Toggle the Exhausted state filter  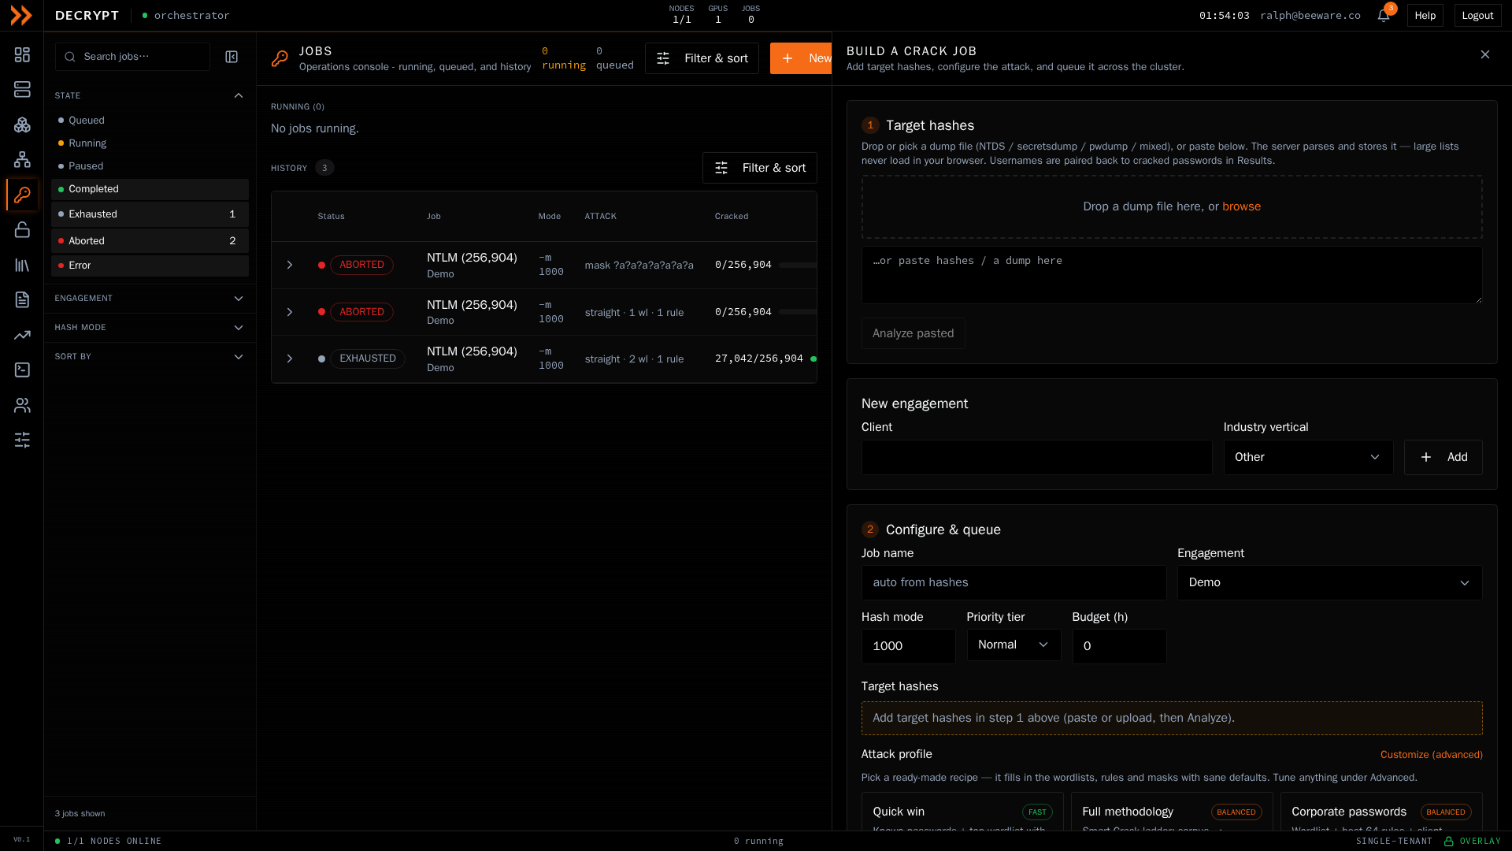[x=150, y=214]
